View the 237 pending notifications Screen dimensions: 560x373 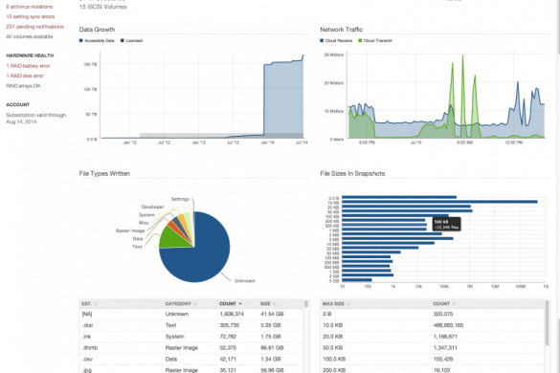[35, 27]
